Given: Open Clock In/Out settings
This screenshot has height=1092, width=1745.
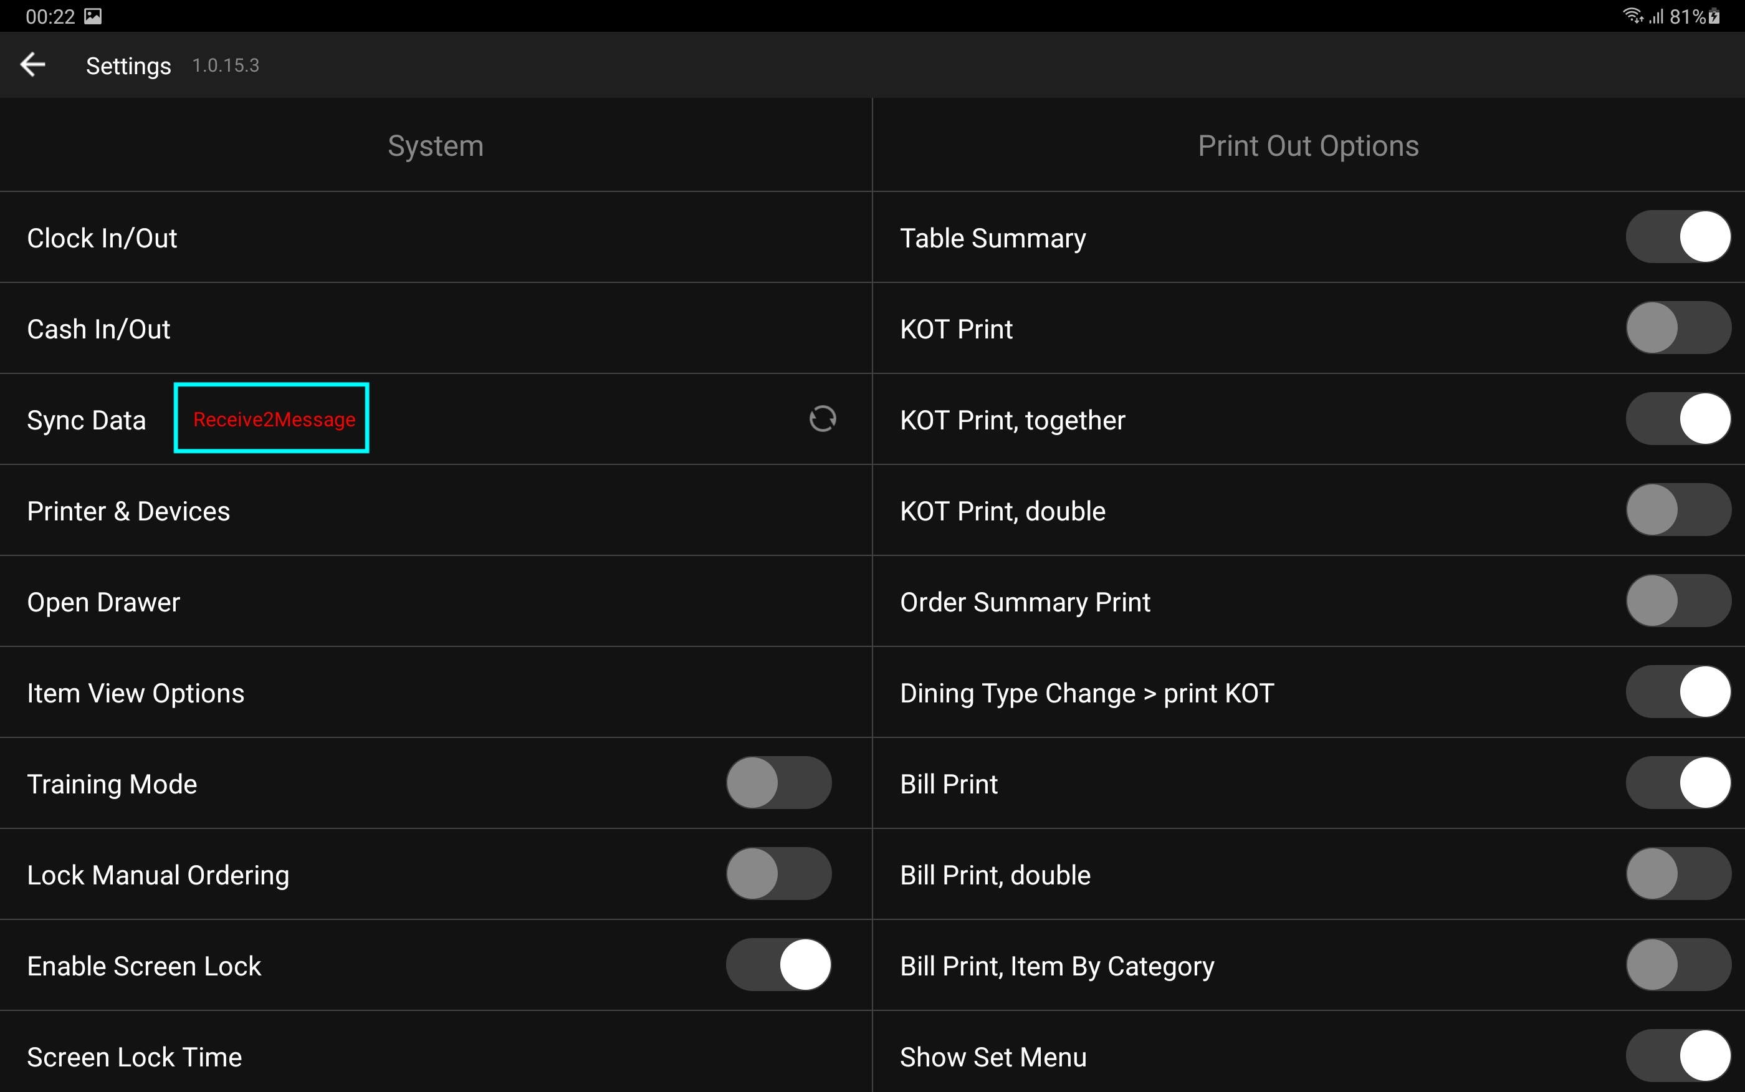Looking at the screenshot, I should coord(103,238).
